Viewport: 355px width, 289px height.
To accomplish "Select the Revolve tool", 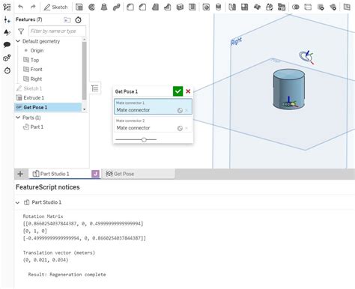I will pos(91,7).
